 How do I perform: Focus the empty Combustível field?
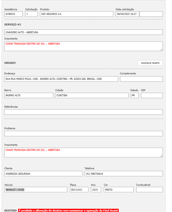point(149,190)
